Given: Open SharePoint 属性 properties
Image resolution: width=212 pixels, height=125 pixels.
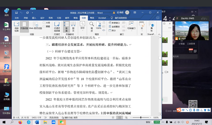Looking at the screenshot, I should click(x=151, y=27).
